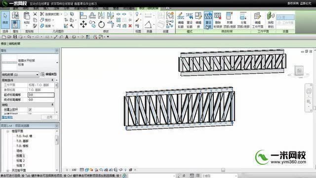Click the Apply button in Properties
This screenshot has width=316, height=178.
coord(49,117)
